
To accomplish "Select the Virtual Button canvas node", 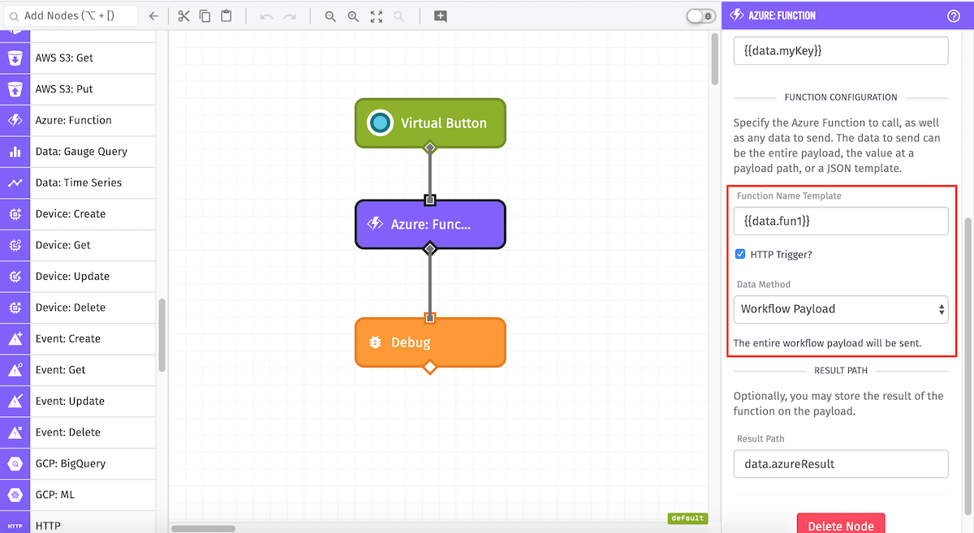I will point(430,123).
